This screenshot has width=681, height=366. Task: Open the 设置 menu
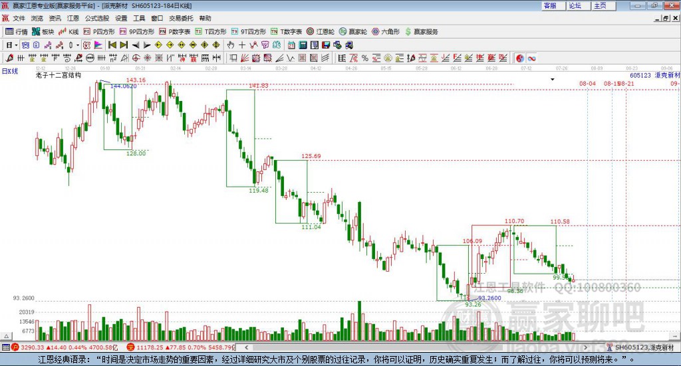tap(121, 18)
